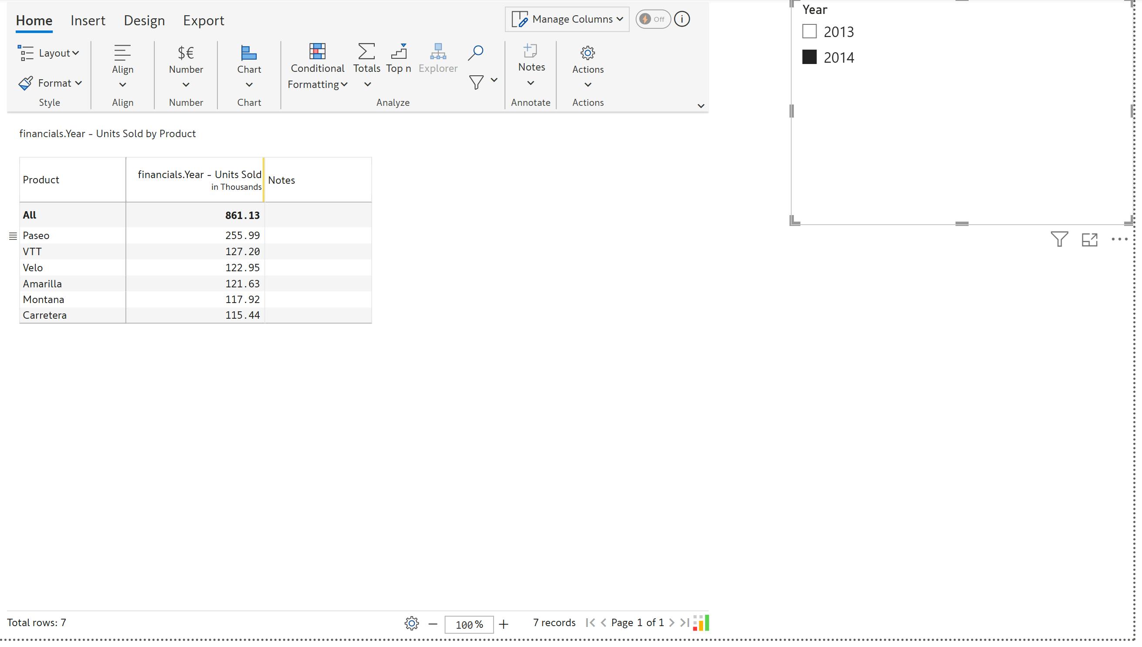Click the 100% zoom input field
This screenshot has width=1142, height=647.
coord(469,624)
